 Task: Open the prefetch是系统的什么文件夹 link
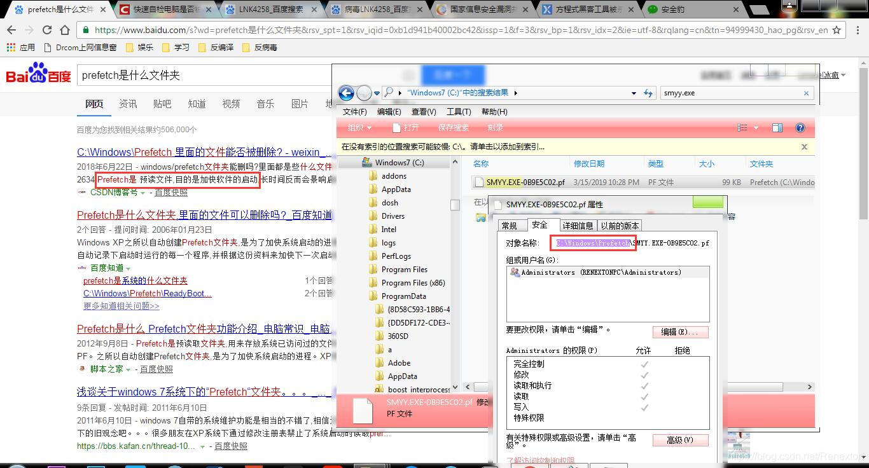coord(135,280)
